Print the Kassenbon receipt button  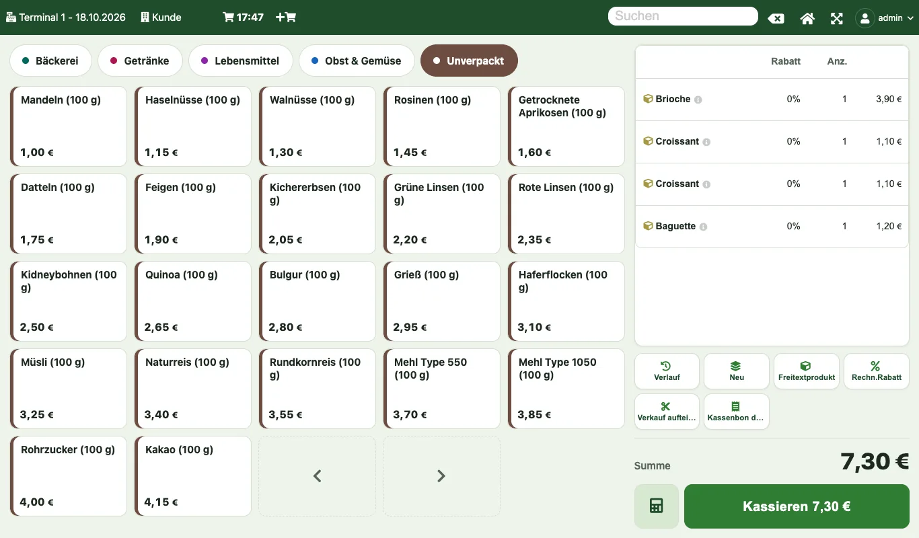pyautogui.click(x=737, y=412)
